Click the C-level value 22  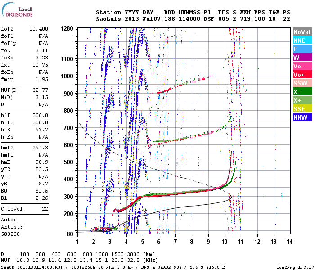(45, 209)
